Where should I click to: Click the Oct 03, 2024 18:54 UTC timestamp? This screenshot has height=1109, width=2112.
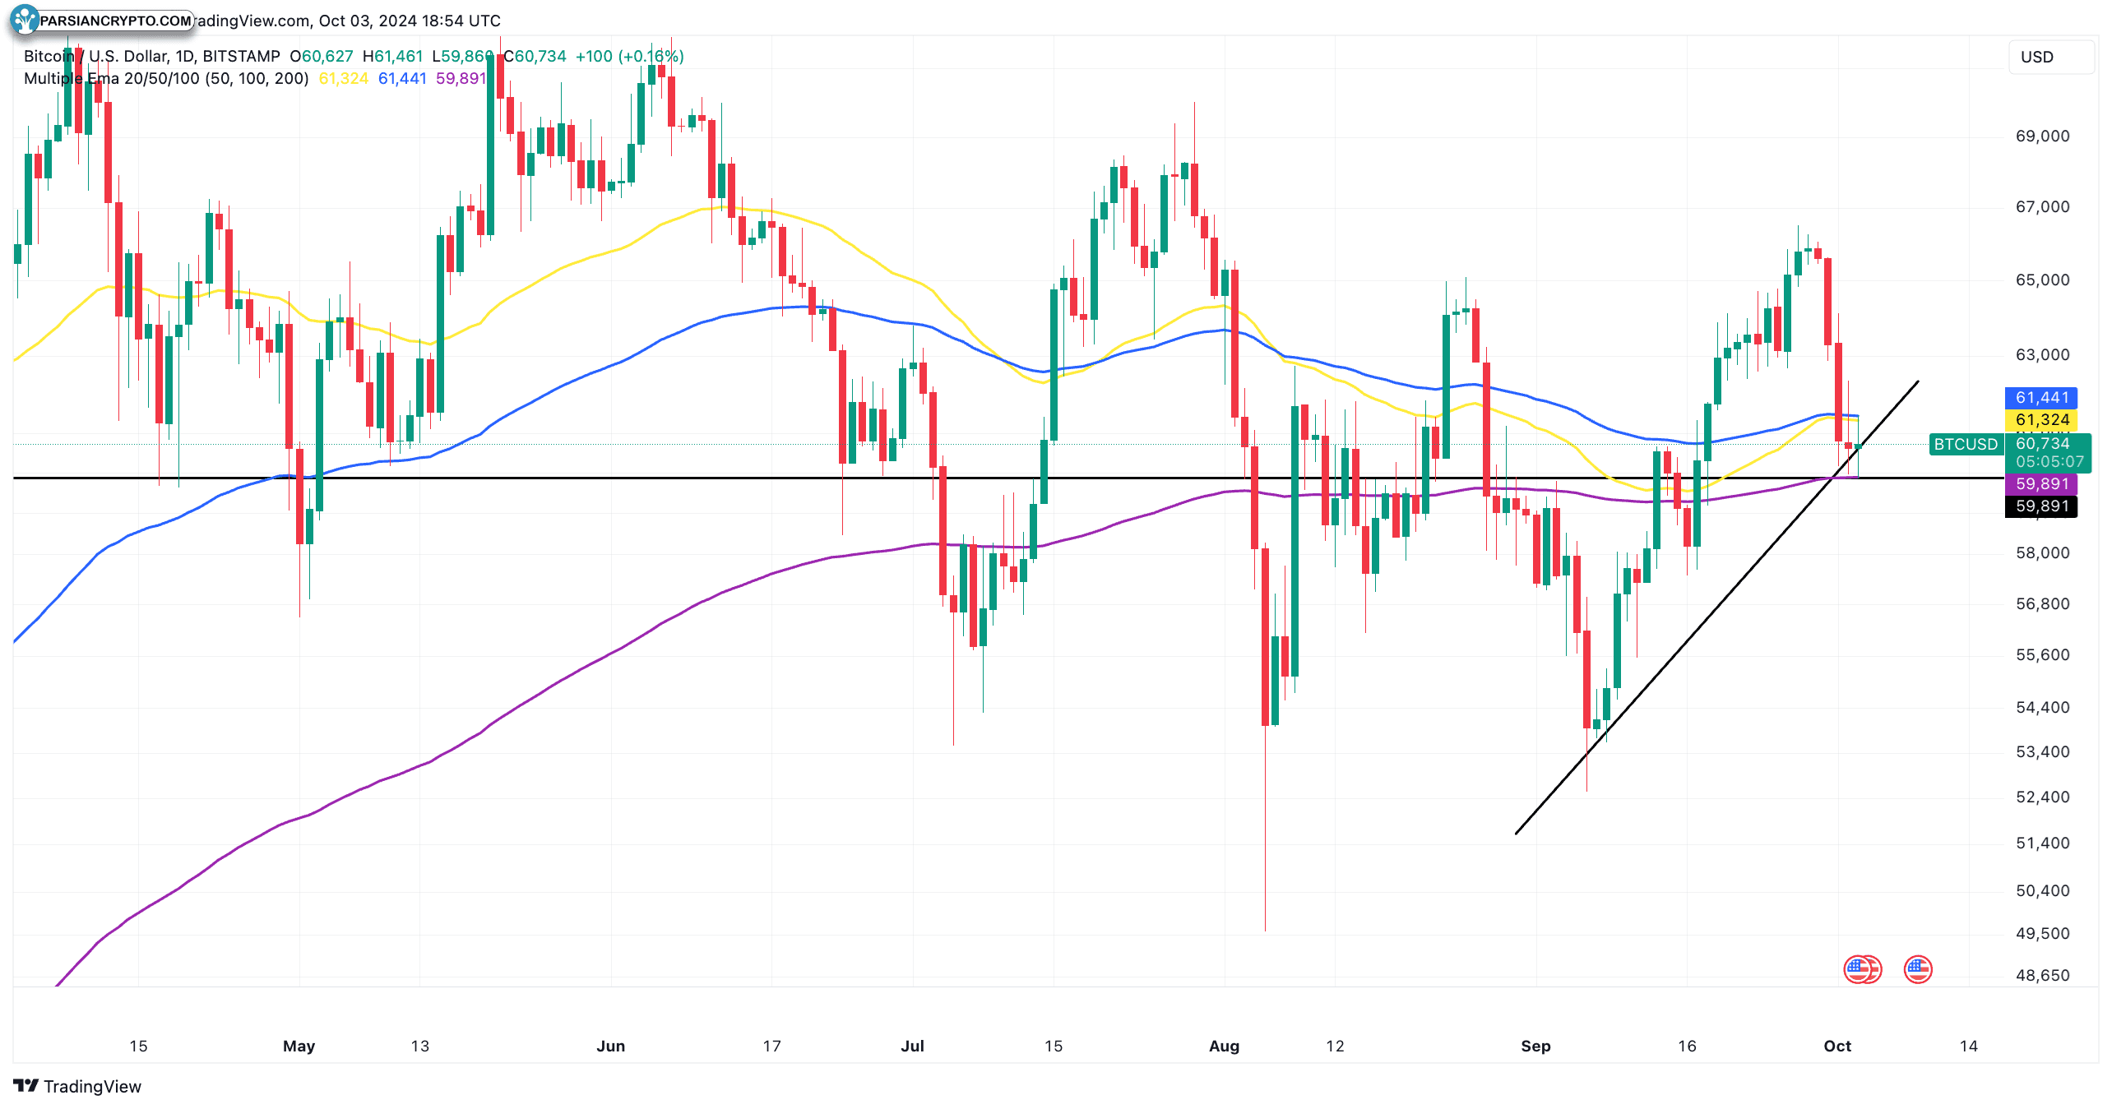410,21
